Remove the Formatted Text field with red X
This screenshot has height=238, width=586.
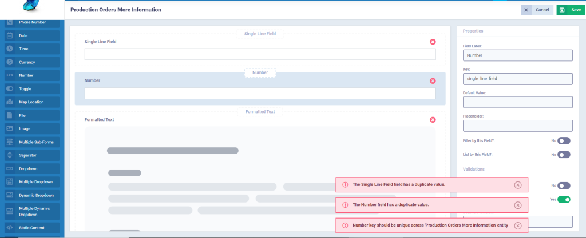[x=433, y=119]
